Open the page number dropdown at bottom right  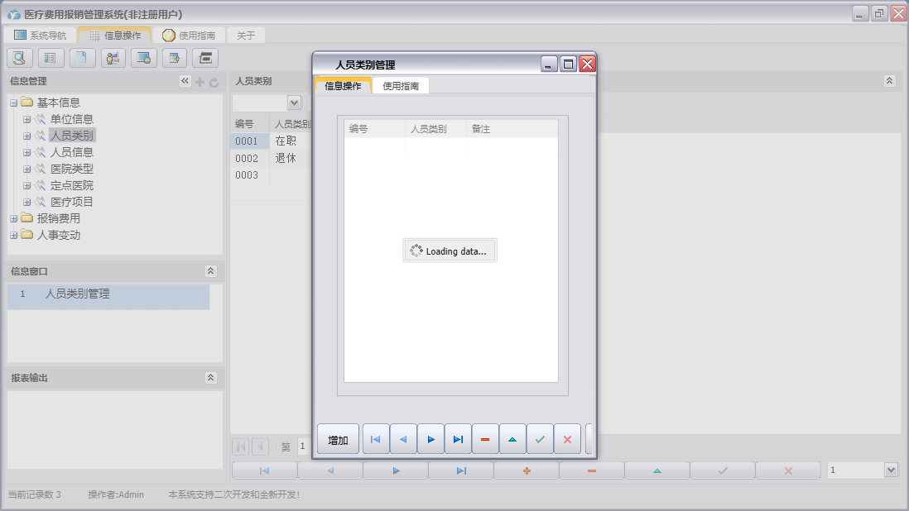[891, 470]
